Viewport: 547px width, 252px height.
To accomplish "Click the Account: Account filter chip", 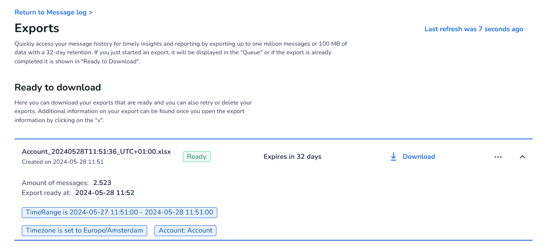I will point(185,230).
